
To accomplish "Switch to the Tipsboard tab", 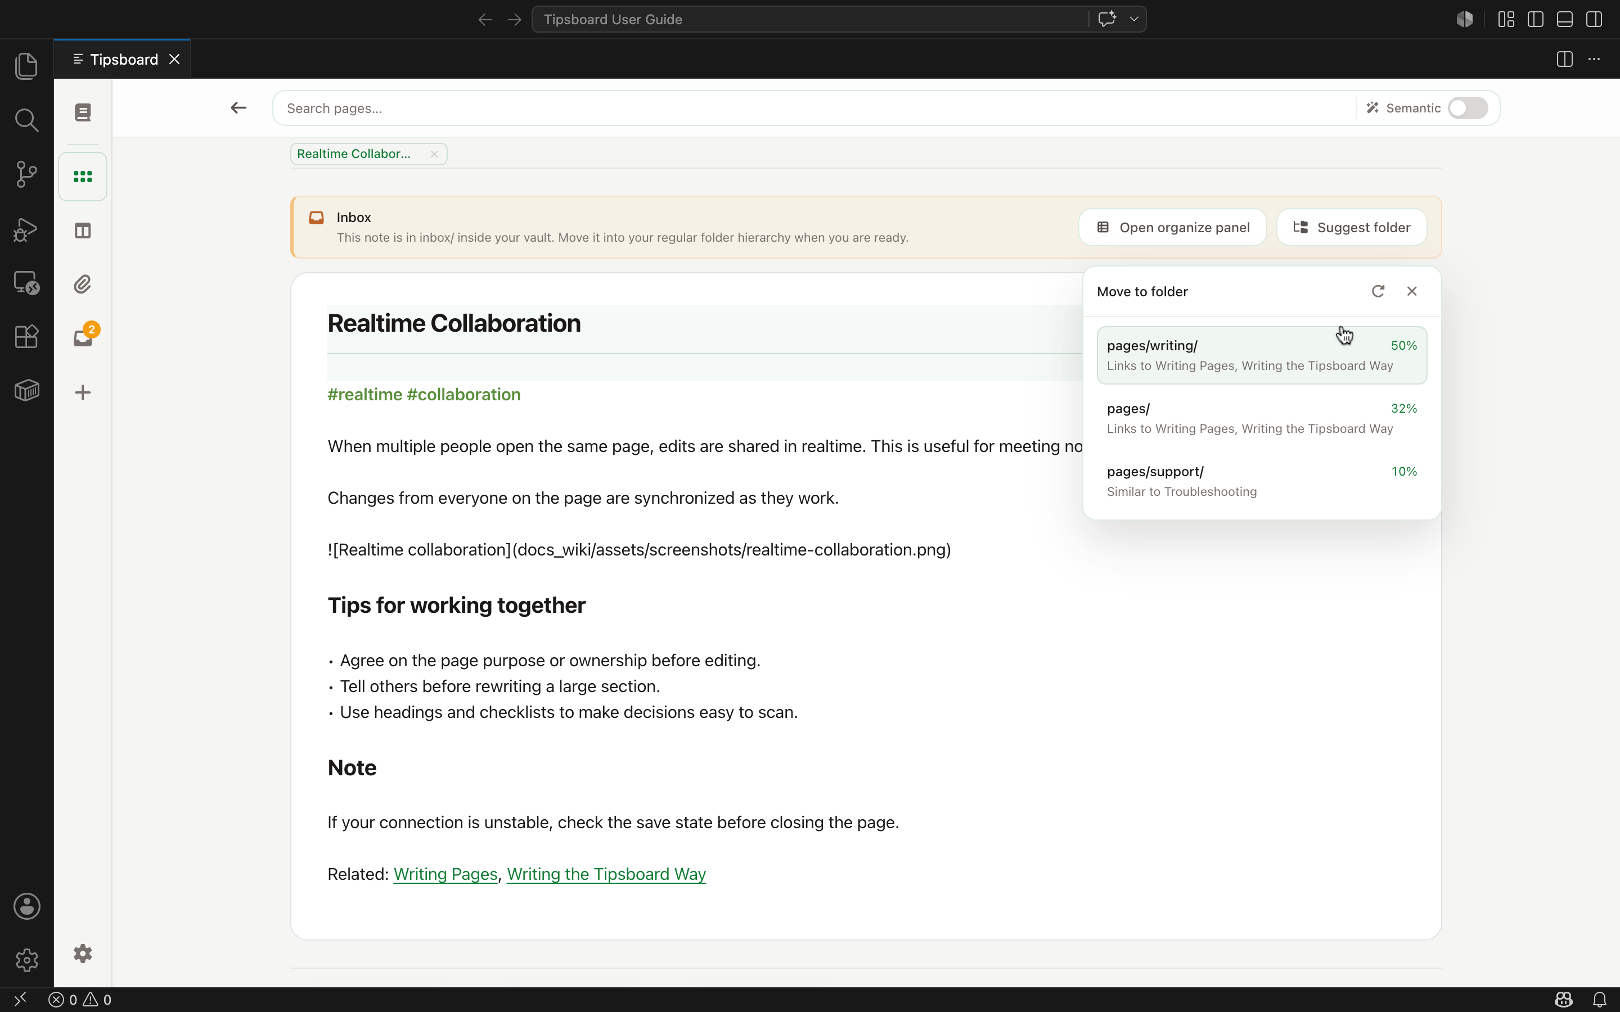I will click(x=123, y=60).
